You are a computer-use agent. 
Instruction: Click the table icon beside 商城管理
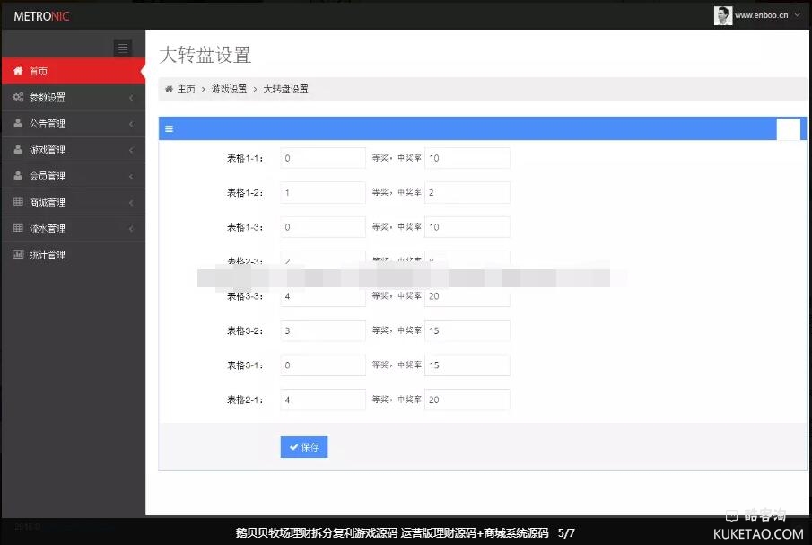tap(18, 201)
